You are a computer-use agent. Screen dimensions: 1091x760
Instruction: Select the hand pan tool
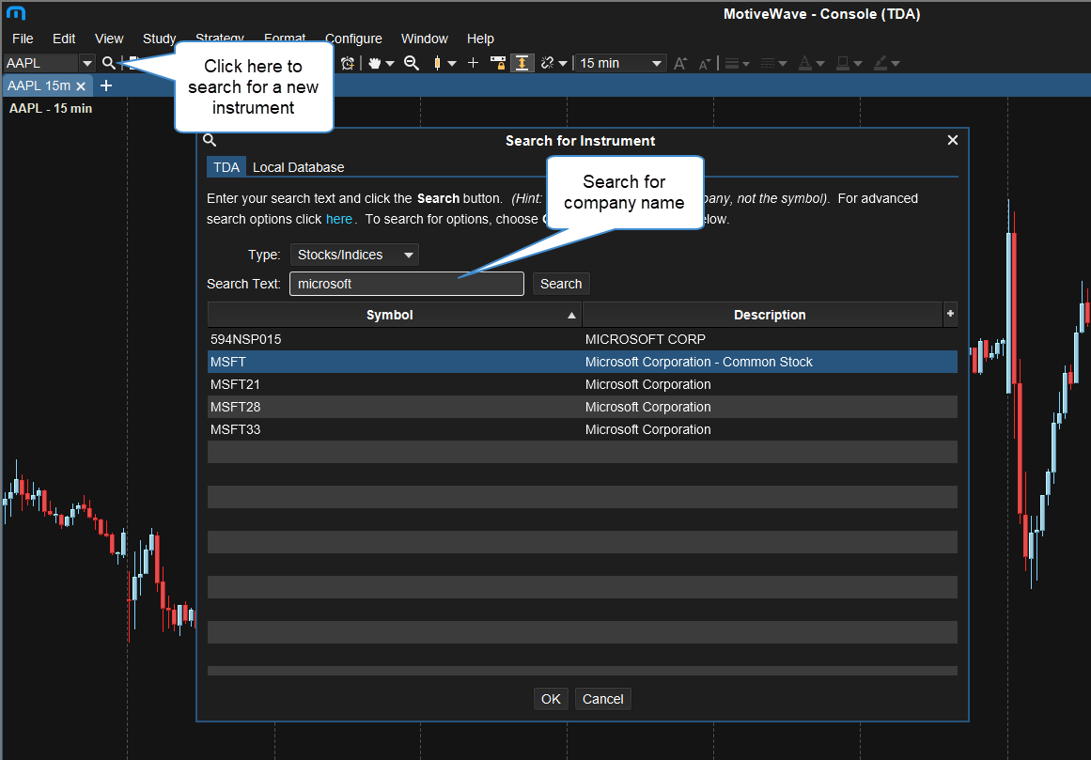click(375, 63)
